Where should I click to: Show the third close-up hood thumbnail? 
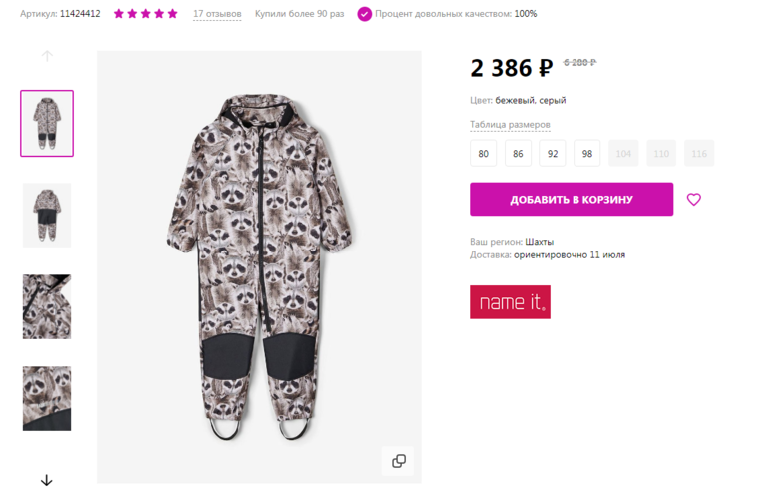(47, 306)
